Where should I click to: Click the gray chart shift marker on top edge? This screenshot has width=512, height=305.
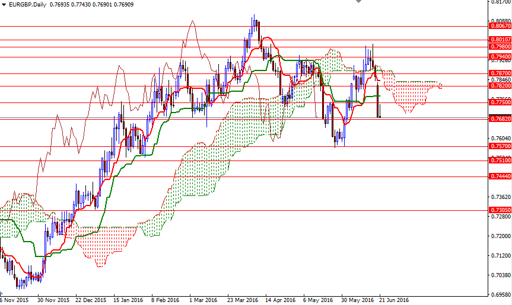pos(358,1)
